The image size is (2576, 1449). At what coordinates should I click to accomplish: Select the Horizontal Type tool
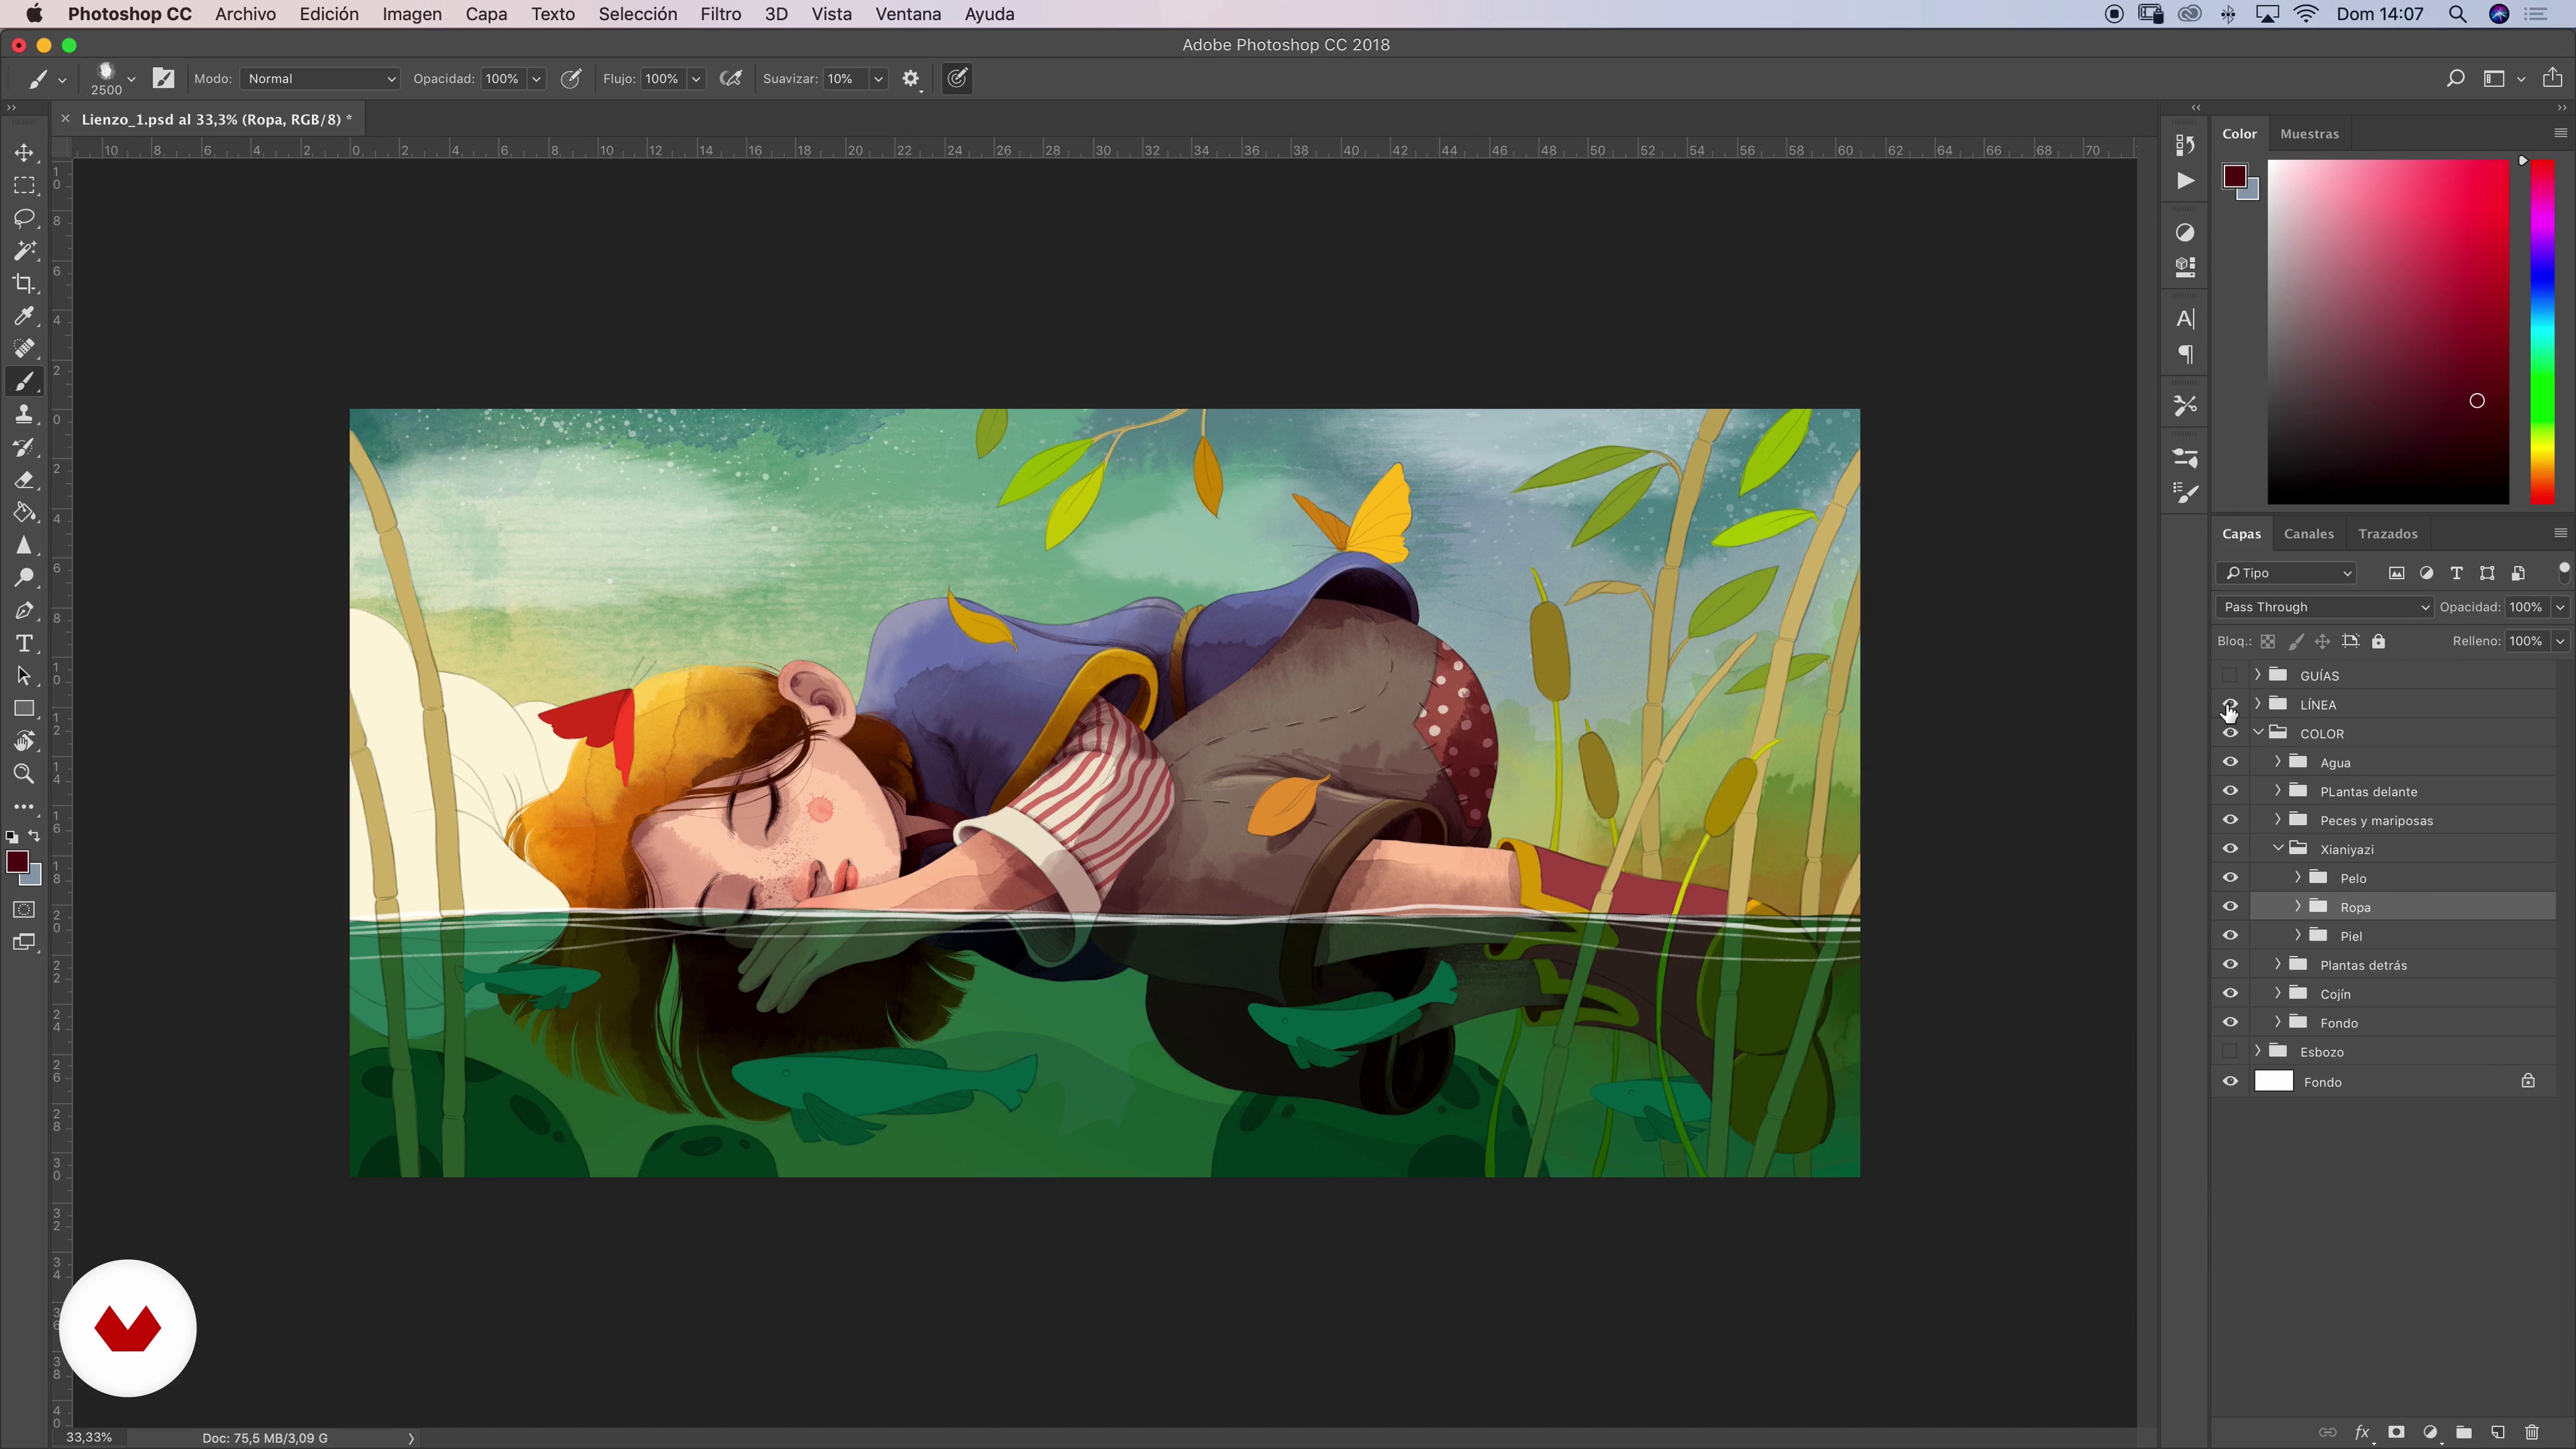24,643
